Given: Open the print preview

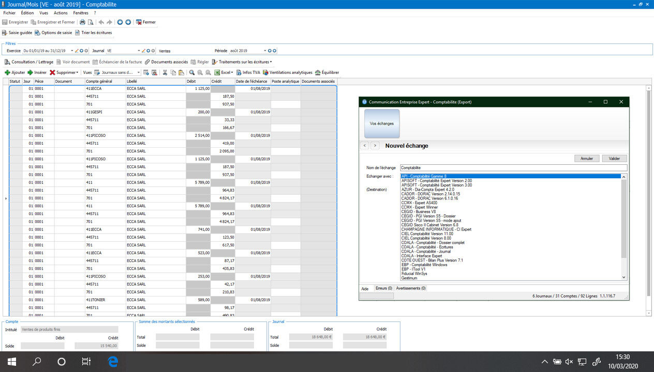Looking at the screenshot, I should pyautogui.click(x=90, y=22).
